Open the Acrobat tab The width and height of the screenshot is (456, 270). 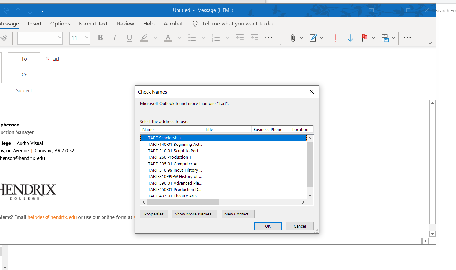173,24
